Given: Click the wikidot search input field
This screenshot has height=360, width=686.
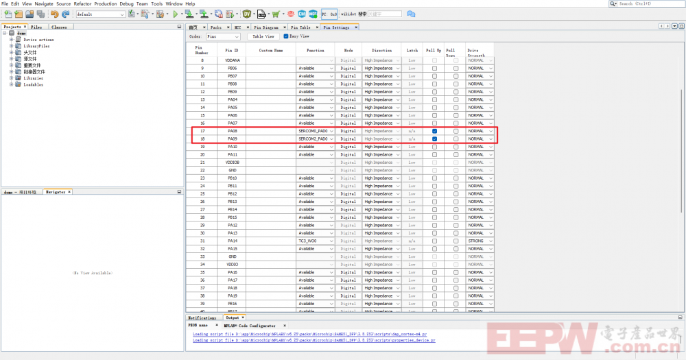Looking at the screenshot, I should click(x=385, y=14).
